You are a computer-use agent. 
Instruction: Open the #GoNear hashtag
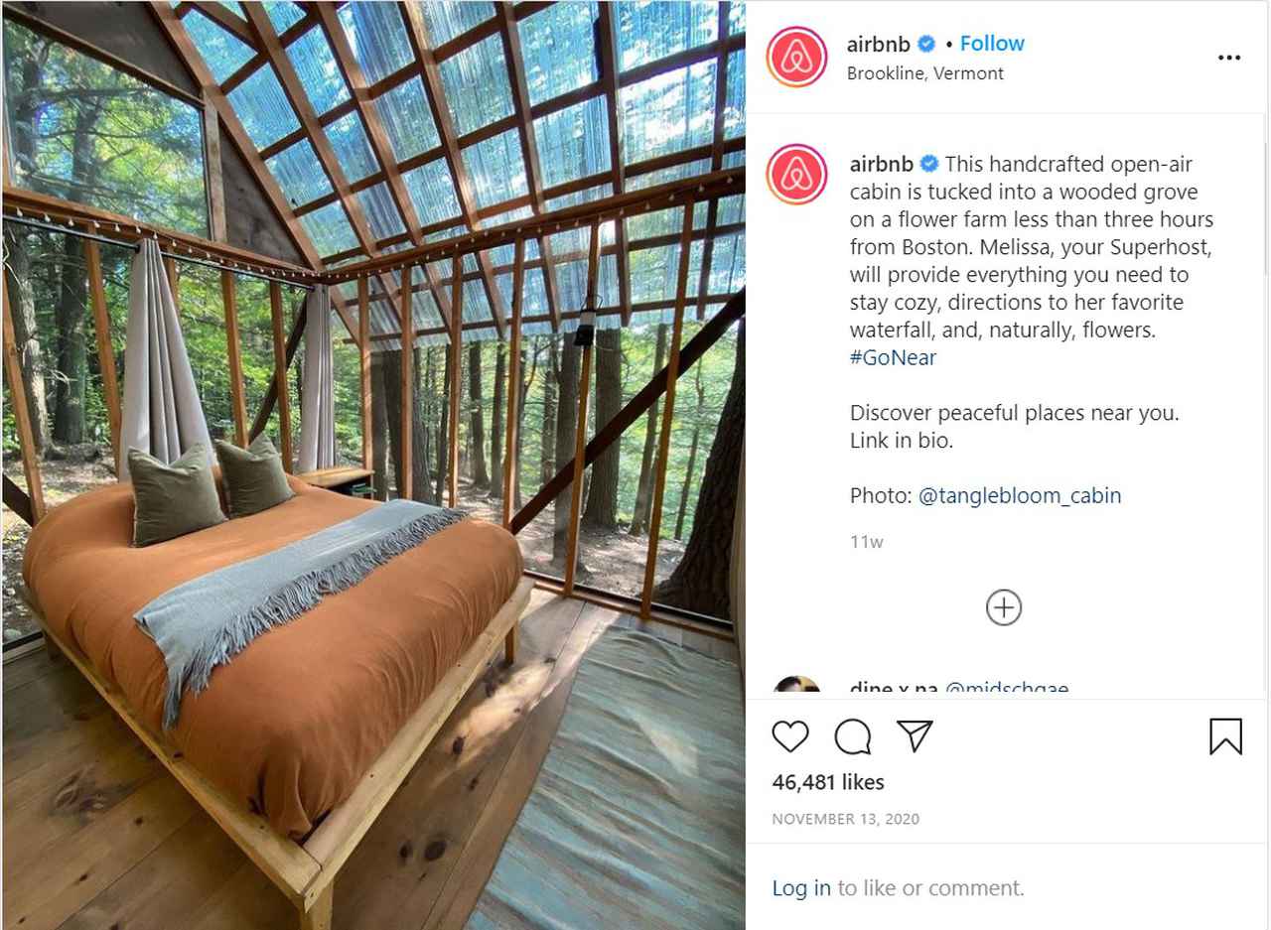893,358
